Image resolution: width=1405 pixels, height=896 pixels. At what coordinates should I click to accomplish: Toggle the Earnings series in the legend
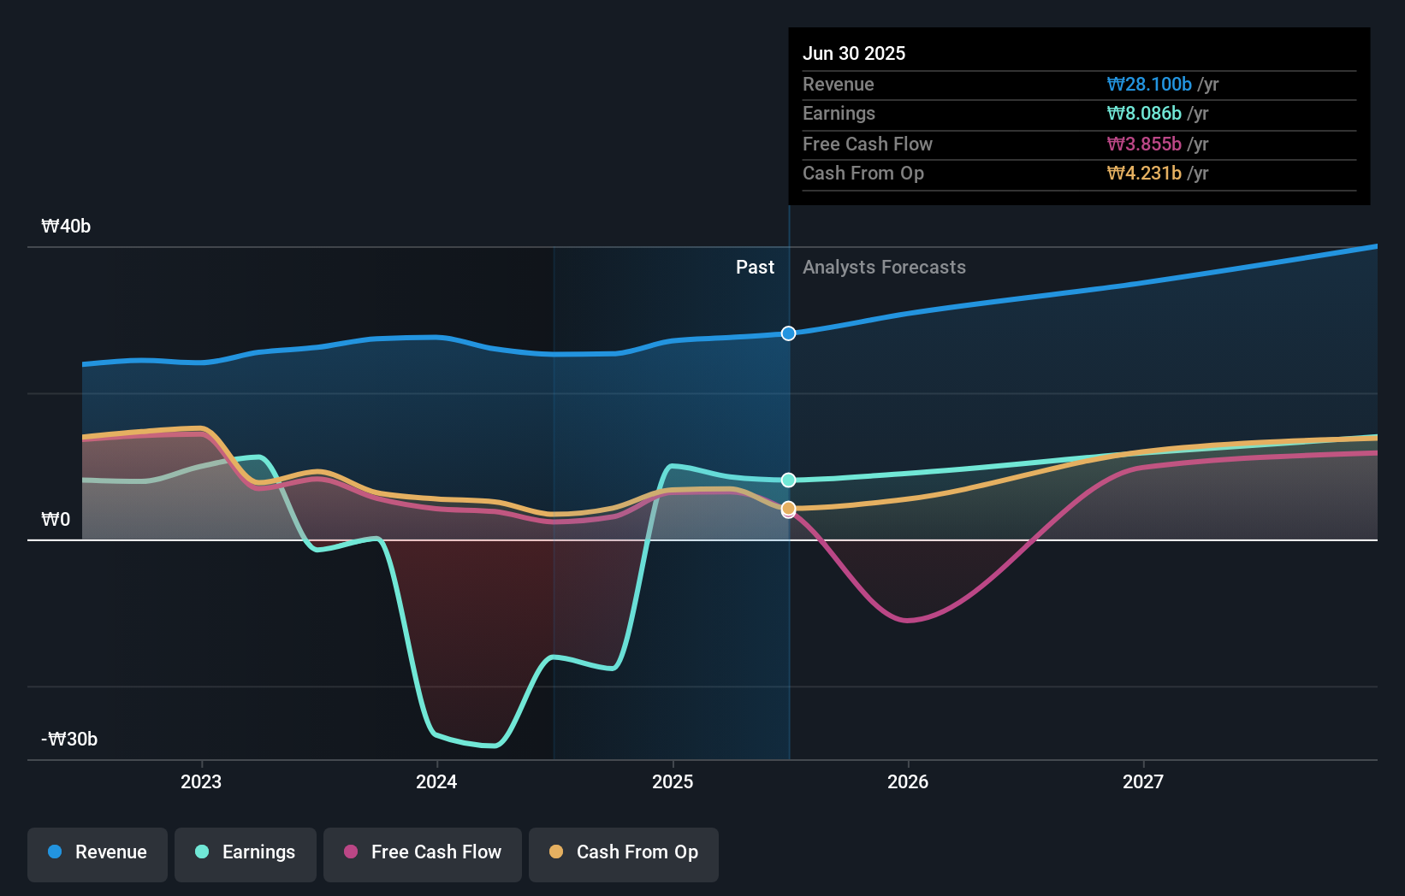[x=245, y=853]
